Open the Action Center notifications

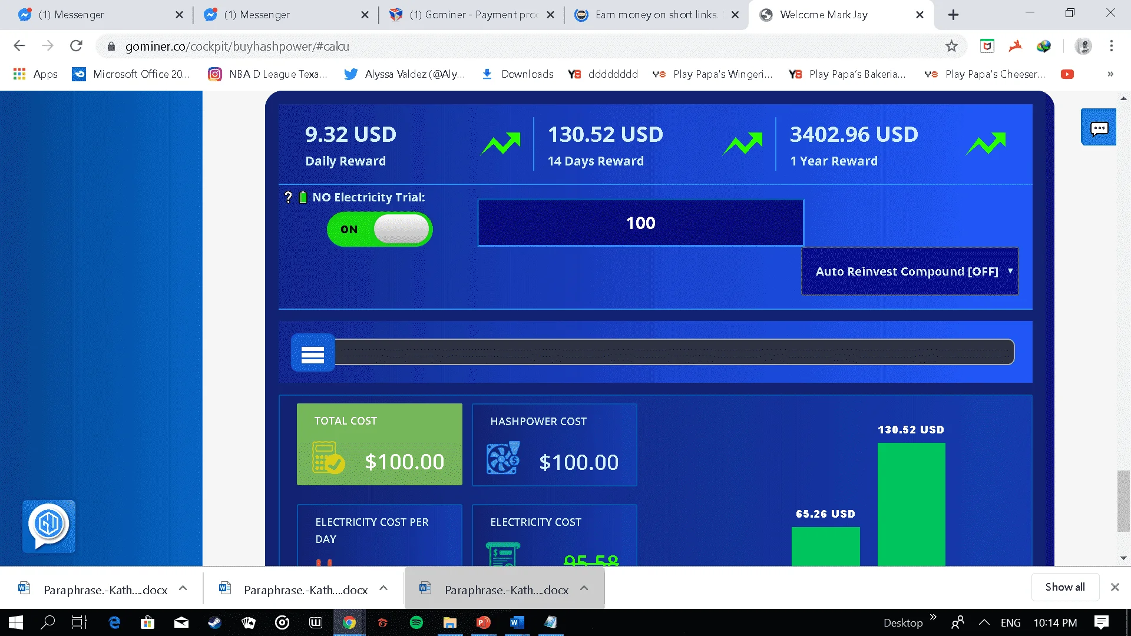[x=1102, y=622]
